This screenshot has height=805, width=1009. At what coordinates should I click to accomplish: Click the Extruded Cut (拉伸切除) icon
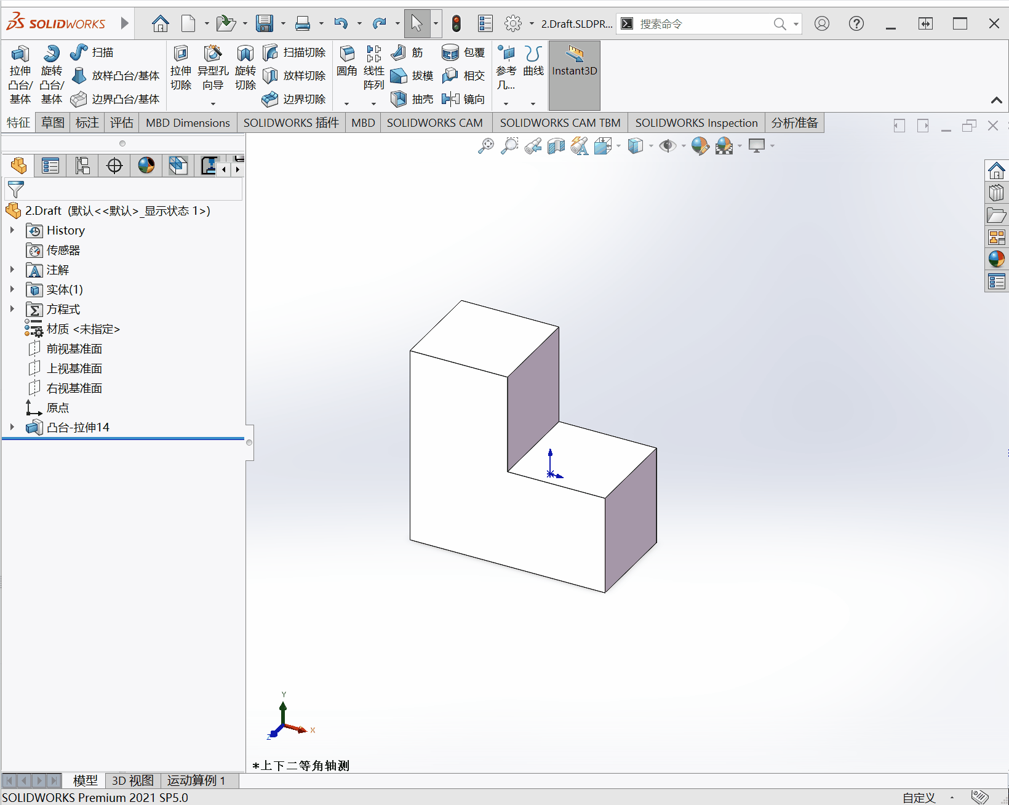[181, 54]
